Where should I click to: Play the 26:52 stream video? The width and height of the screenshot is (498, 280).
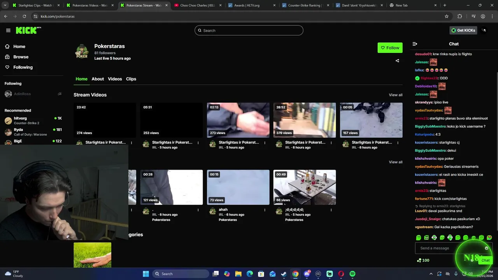(x=305, y=120)
